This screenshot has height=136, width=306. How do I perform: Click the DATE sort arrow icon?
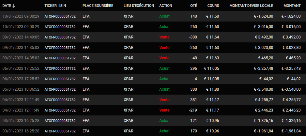coord(13,6)
